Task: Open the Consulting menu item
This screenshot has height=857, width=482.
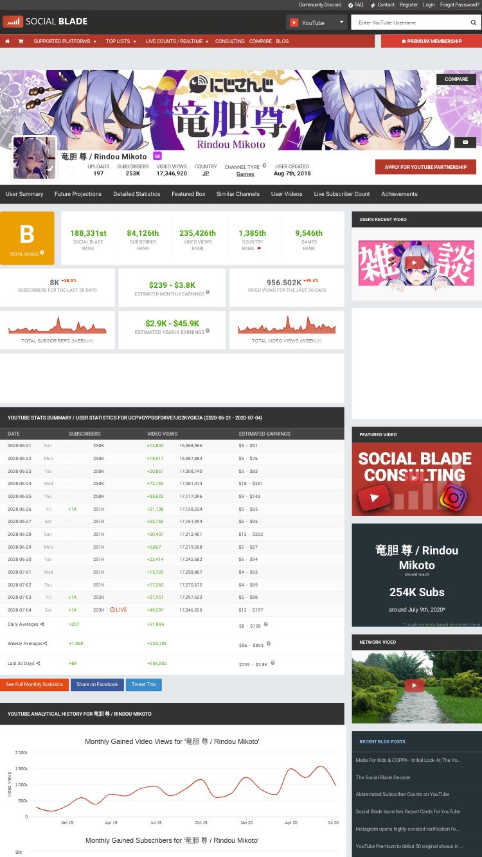Action: click(x=229, y=41)
